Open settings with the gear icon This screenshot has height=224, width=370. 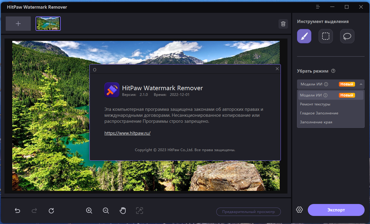click(x=299, y=210)
